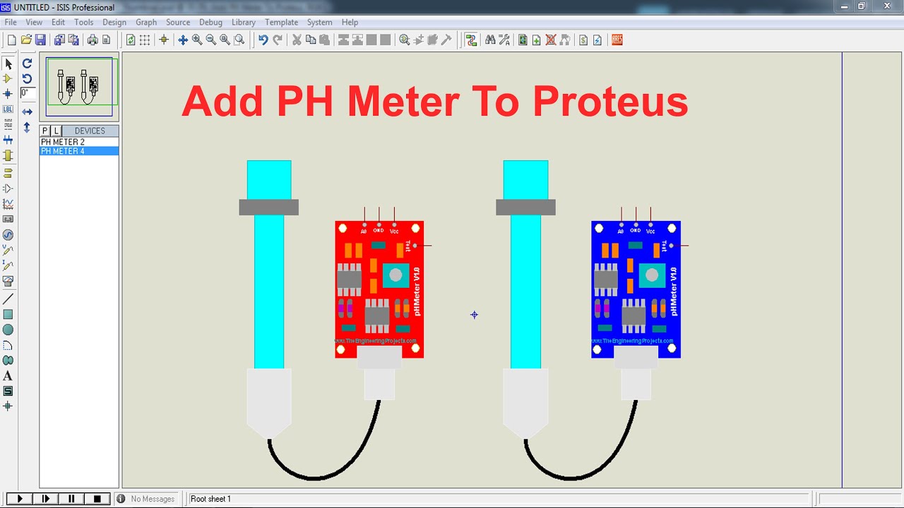904x508 pixels.
Task: Select PH METER 2 in devices list
Action: 79,142
